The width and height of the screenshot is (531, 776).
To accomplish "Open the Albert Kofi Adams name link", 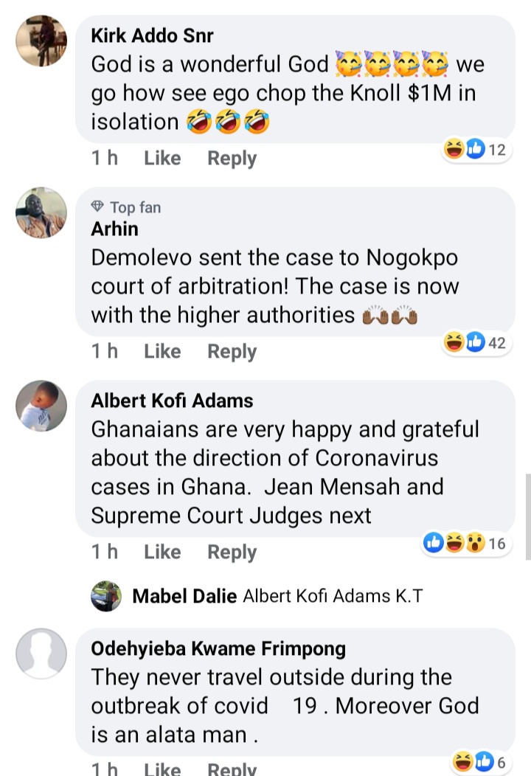I will (x=172, y=401).
